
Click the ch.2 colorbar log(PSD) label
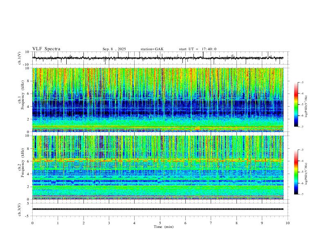(x=306, y=174)
